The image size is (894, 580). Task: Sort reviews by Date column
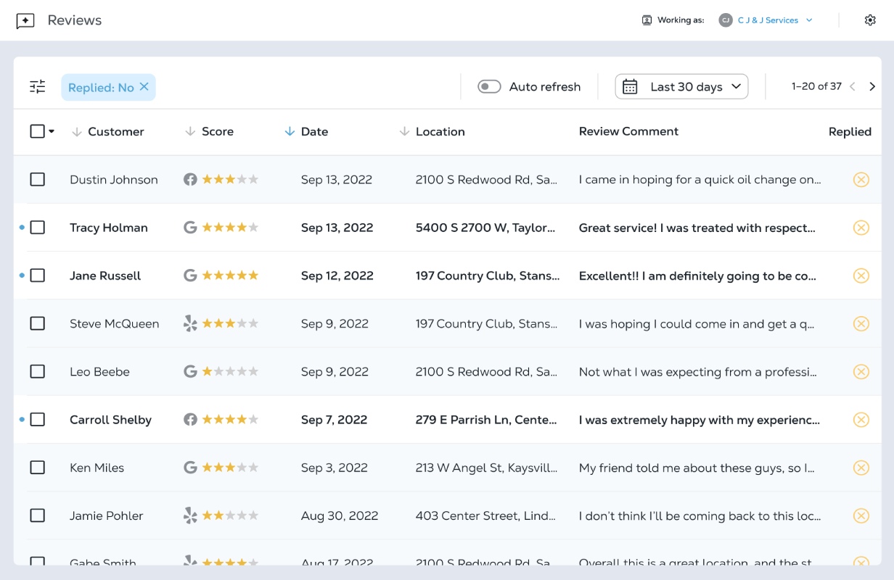pos(306,131)
